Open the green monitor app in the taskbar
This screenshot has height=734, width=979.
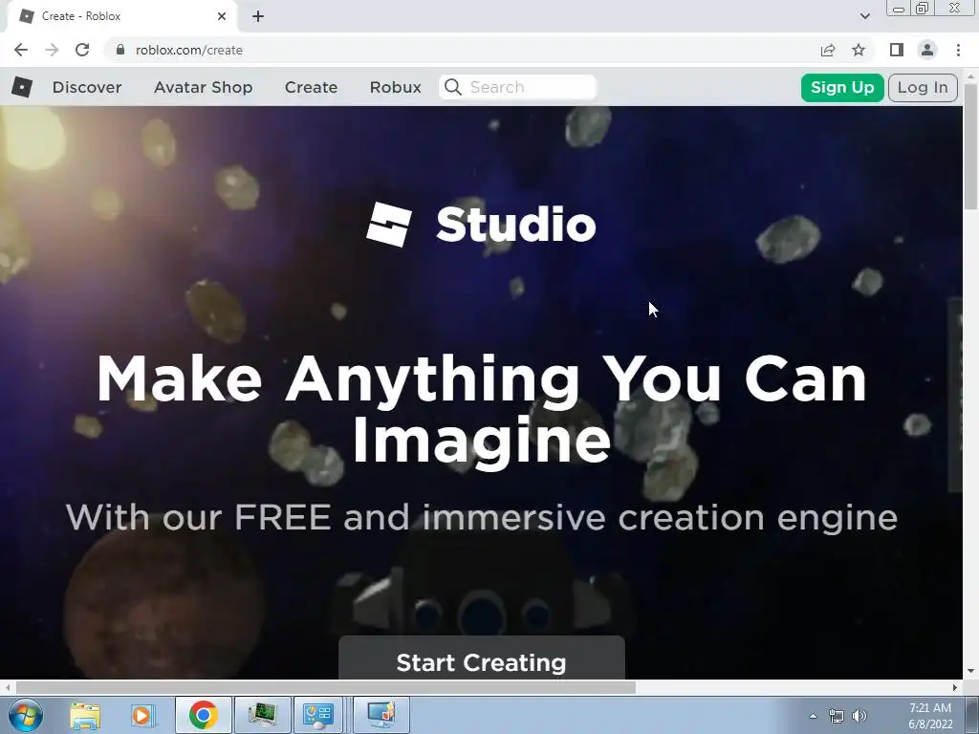pos(262,715)
